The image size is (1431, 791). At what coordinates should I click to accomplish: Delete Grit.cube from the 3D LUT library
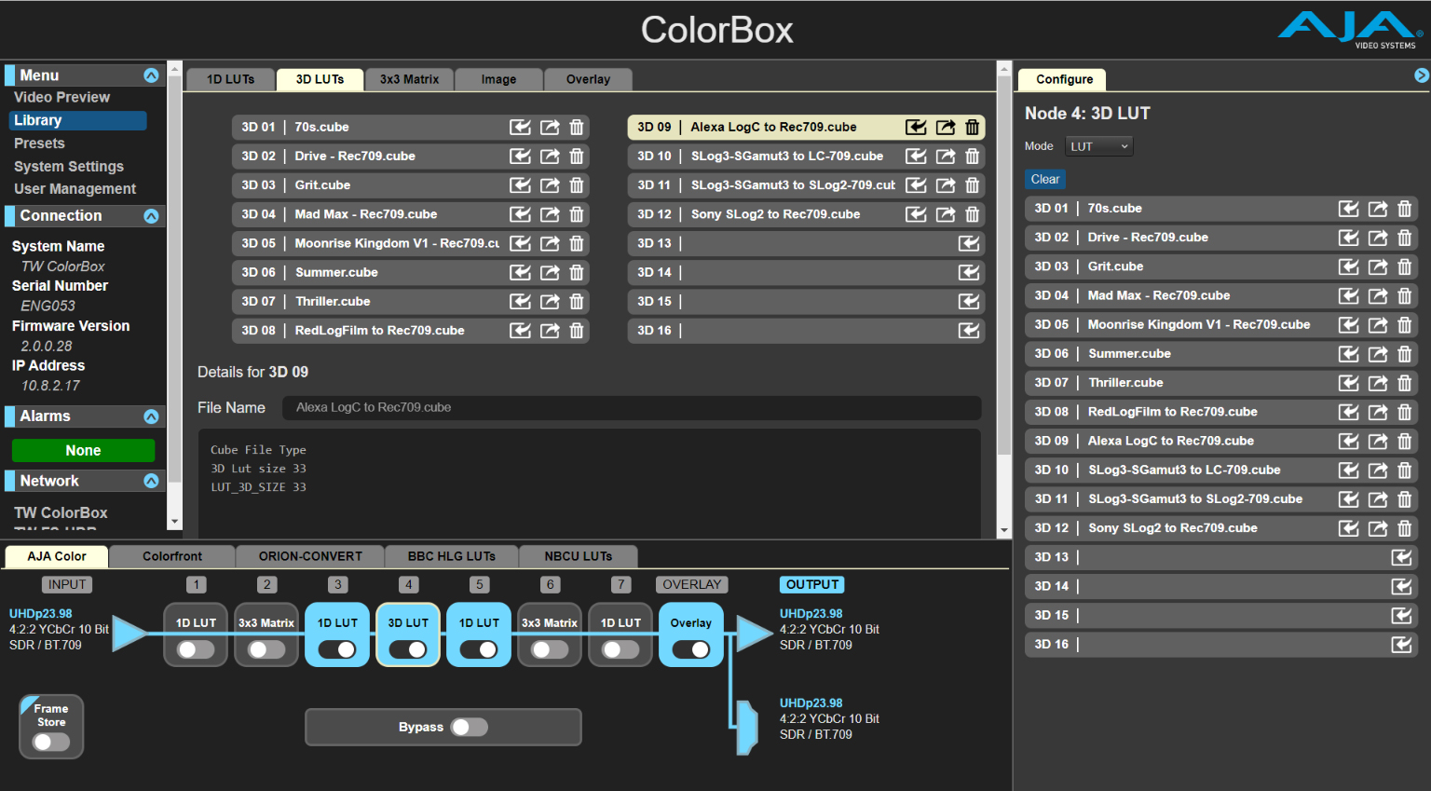pos(577,184)
